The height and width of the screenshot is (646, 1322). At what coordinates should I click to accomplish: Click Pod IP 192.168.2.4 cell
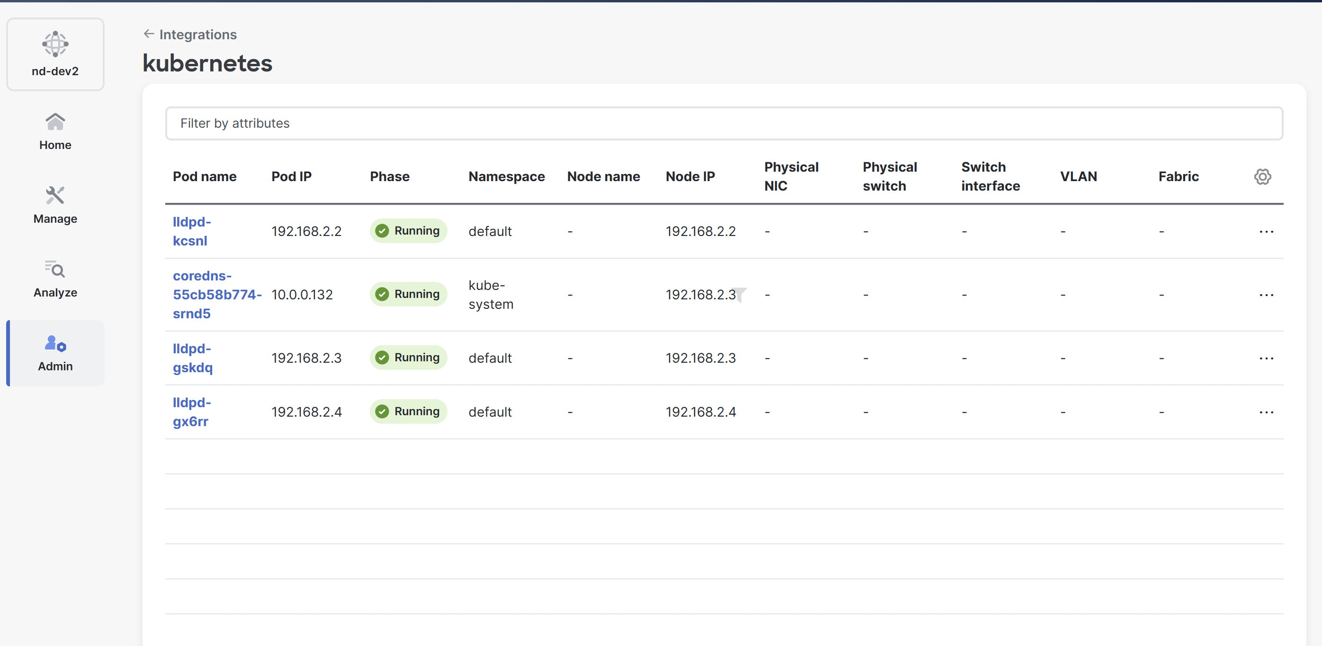[306, 412]
